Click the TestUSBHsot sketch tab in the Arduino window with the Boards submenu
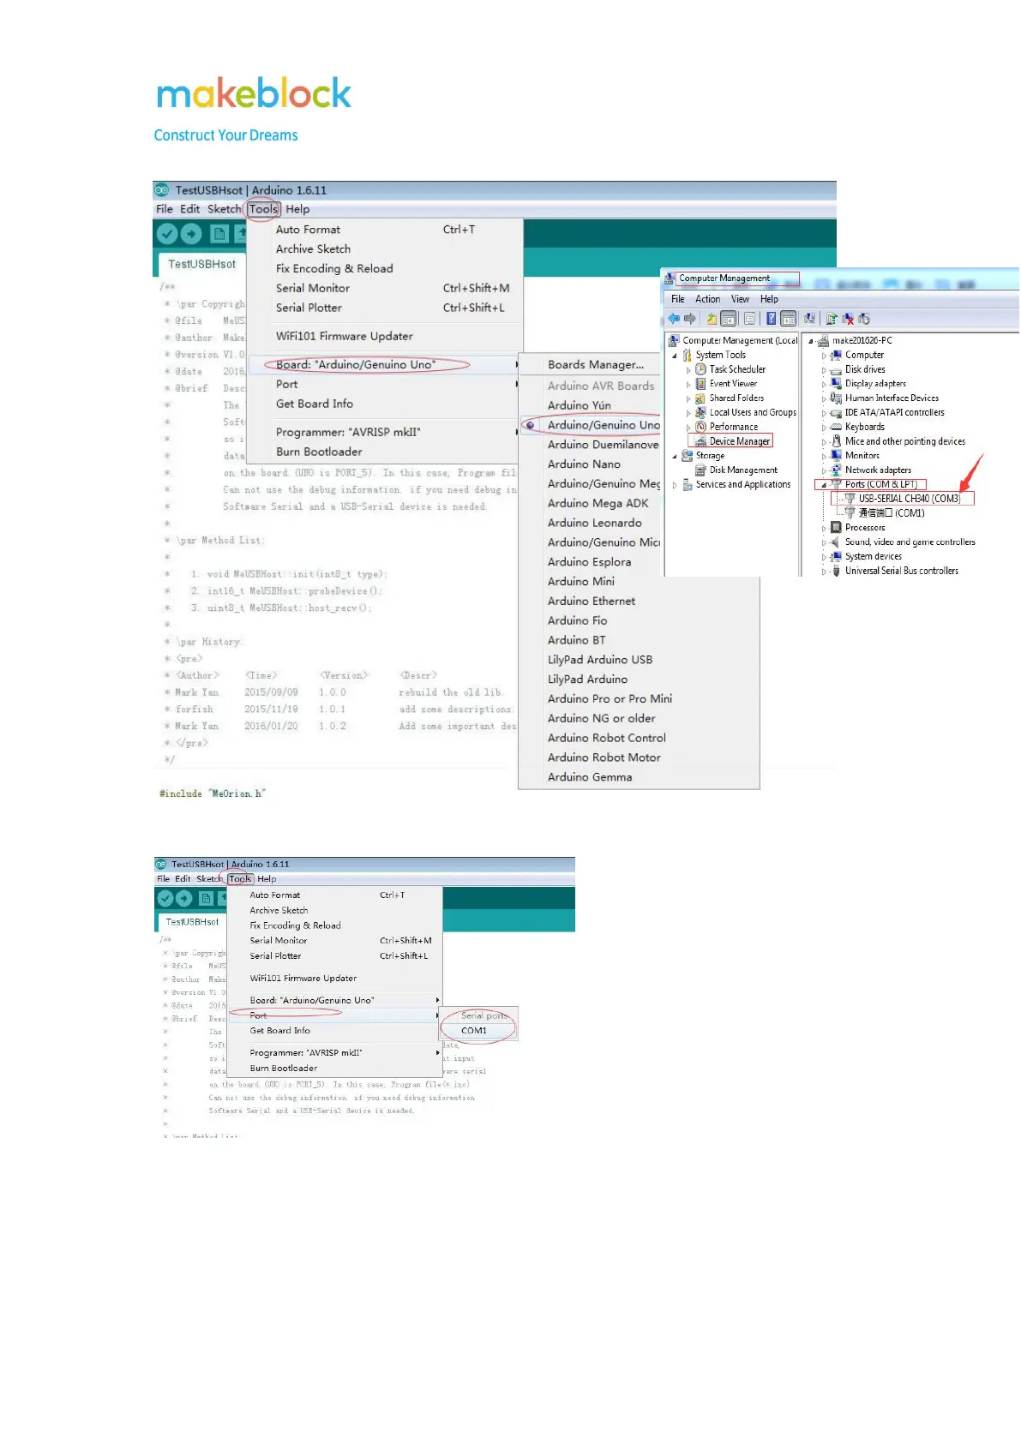 (201, 264)
